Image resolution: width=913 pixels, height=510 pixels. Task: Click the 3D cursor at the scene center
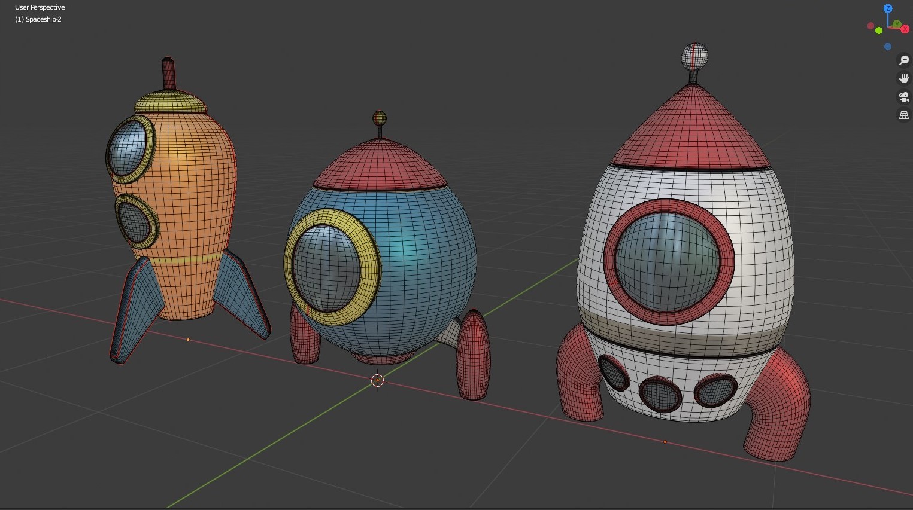coord(377,380)
